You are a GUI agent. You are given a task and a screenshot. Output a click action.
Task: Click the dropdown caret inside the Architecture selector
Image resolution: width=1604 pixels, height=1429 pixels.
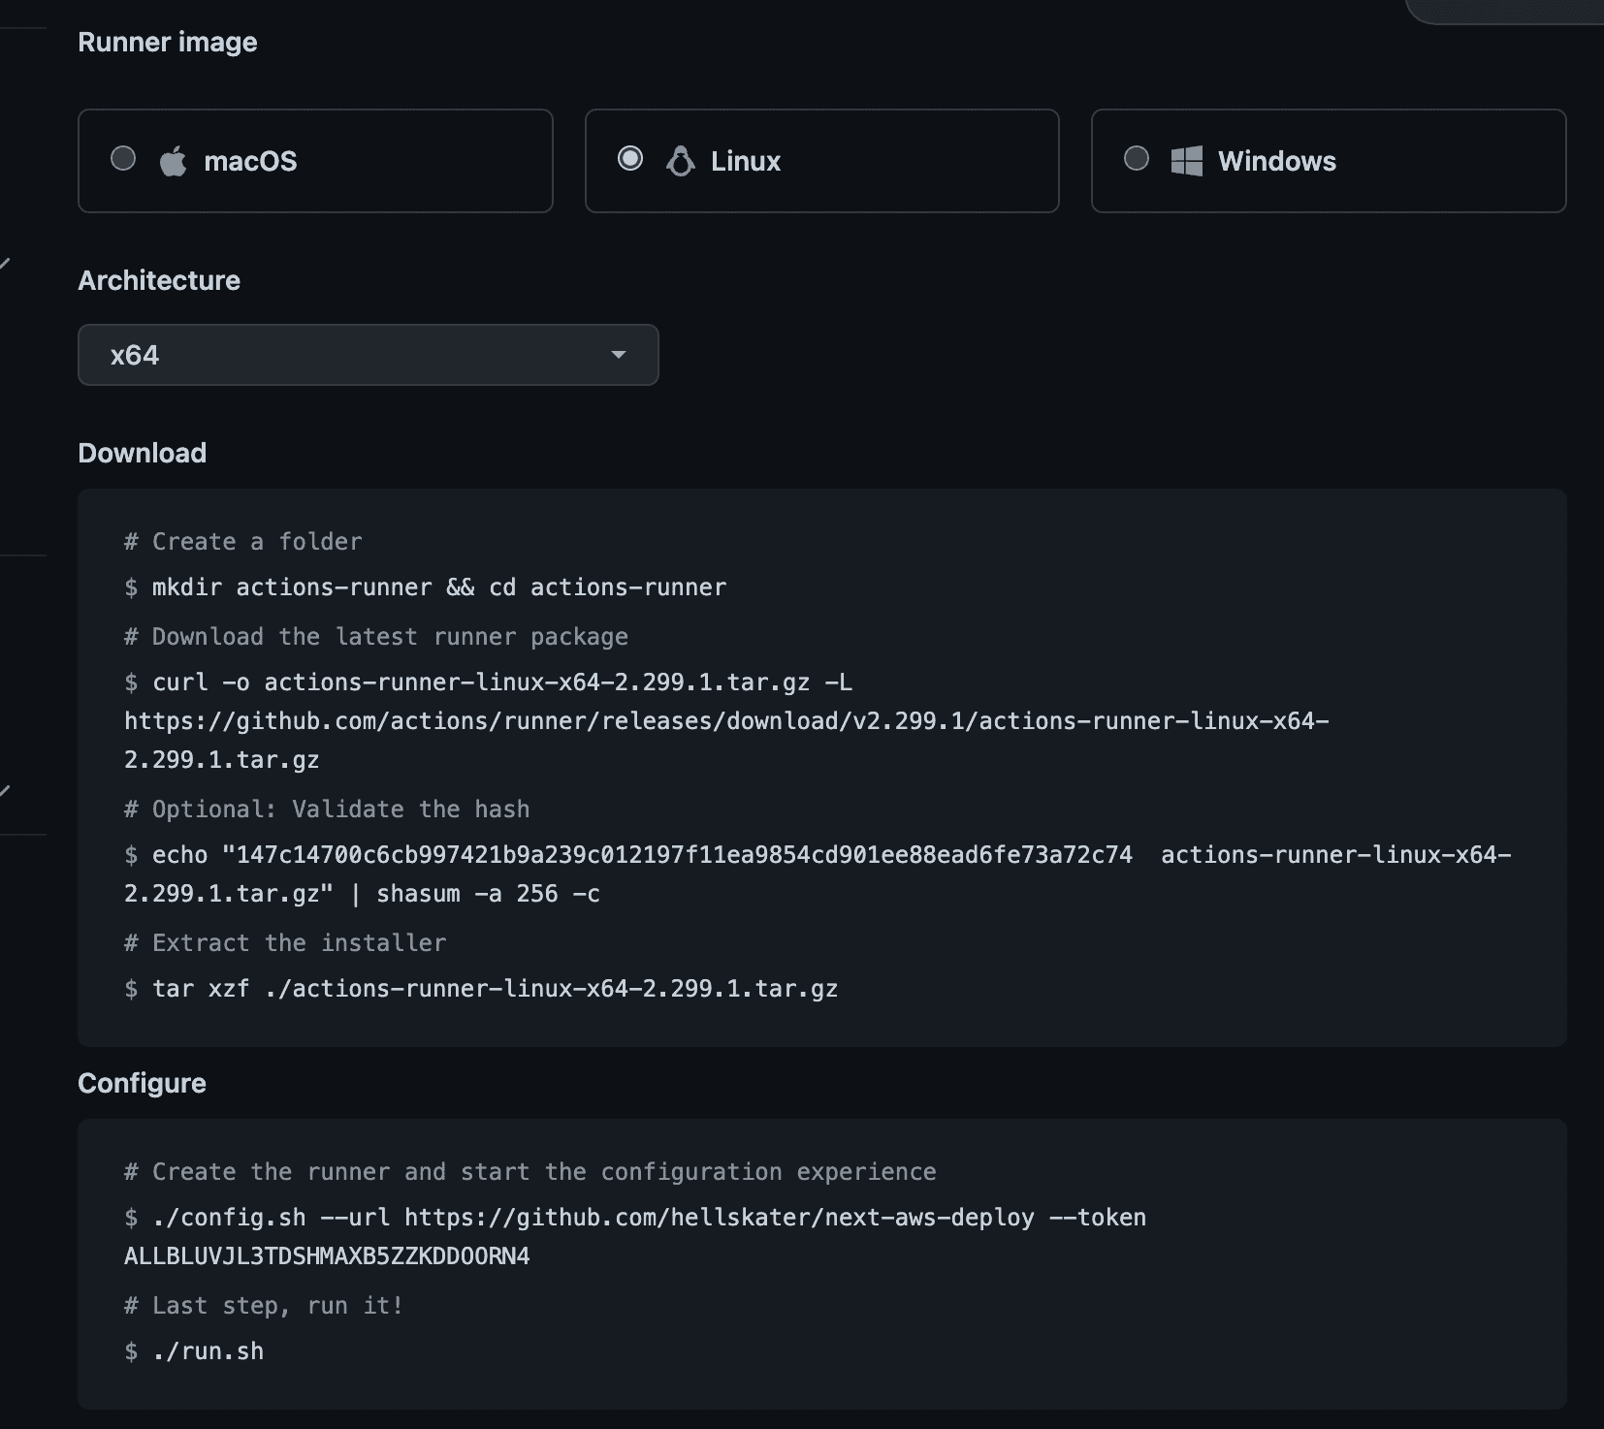pyautogui.click(x=621, y=355)
